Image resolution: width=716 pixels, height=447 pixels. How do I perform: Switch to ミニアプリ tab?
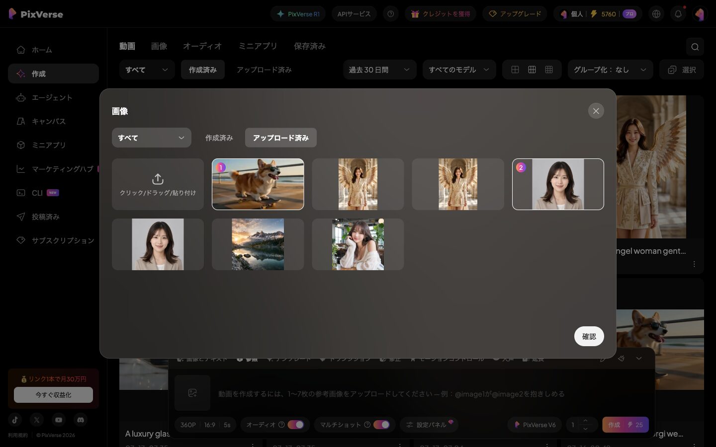click(258, 46)
